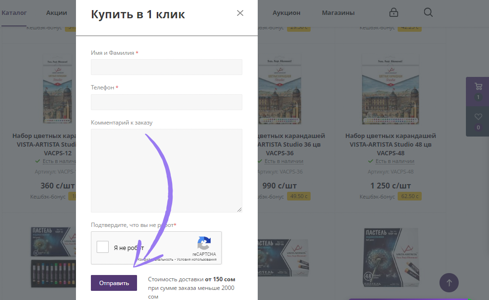This screenshot has height=300, width=489.
Task: Go to the 'Акции' menu item
Action: (56, 12)
